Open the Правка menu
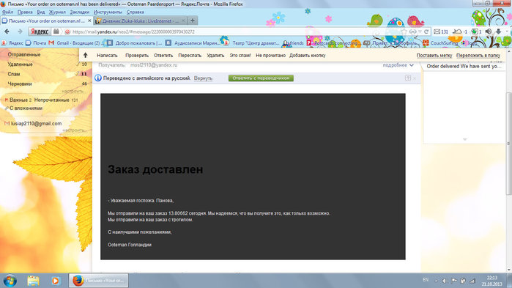 (25, 12)
